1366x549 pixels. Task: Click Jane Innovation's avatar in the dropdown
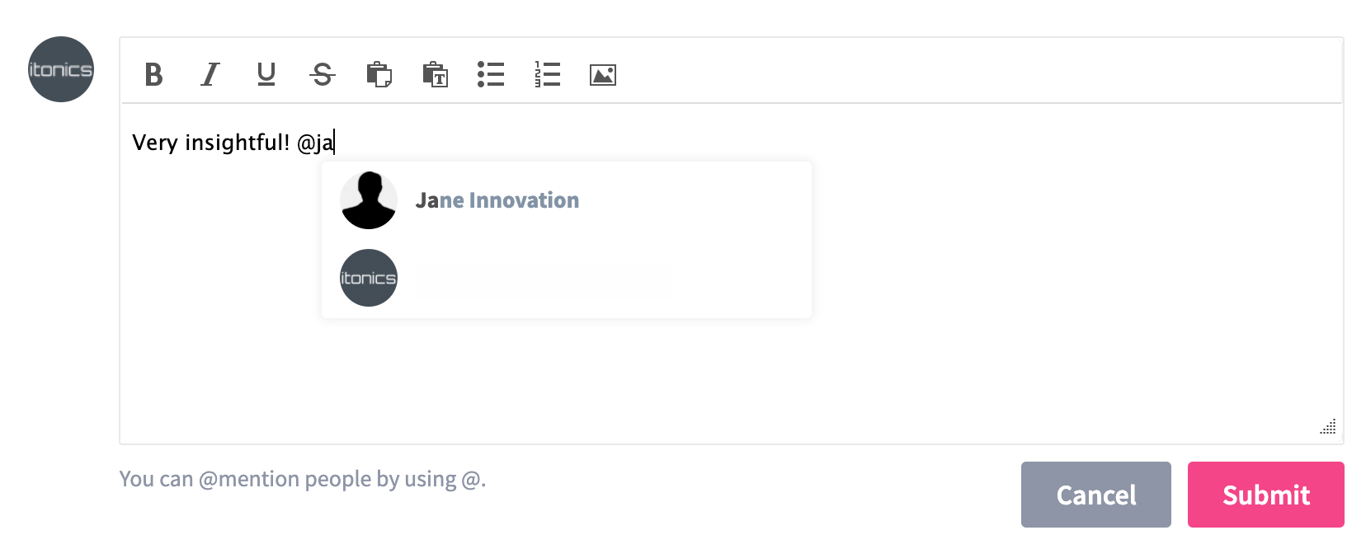click(x=369, y=199)
